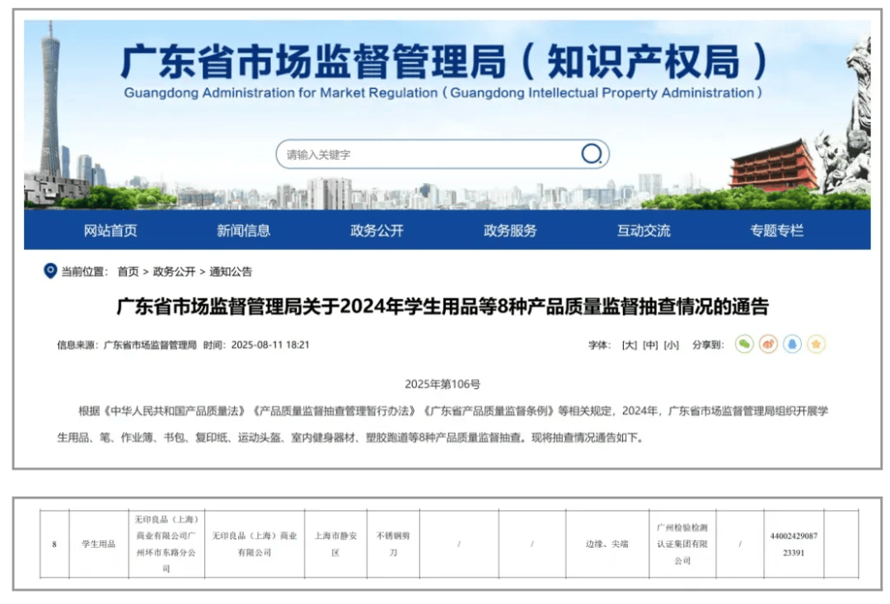Select 政务服务 from the navigation bar
This screenshot has width=890, height=604.
click(511, 232)
